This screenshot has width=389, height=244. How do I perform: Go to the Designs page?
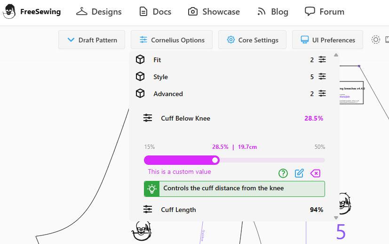tap(99, 12)
